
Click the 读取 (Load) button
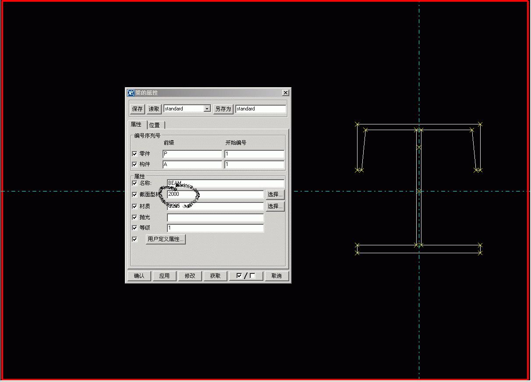(154, 109)
